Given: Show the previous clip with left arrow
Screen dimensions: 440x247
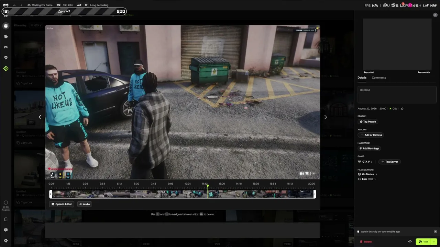Looking at the screenshot, I should (40, 117).
